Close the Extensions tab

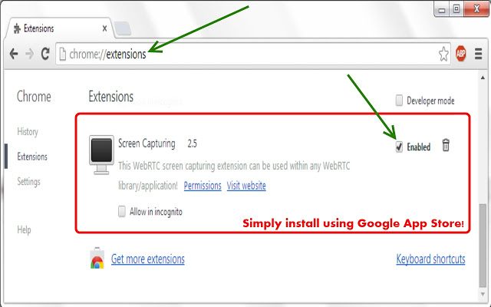[104, 28]
